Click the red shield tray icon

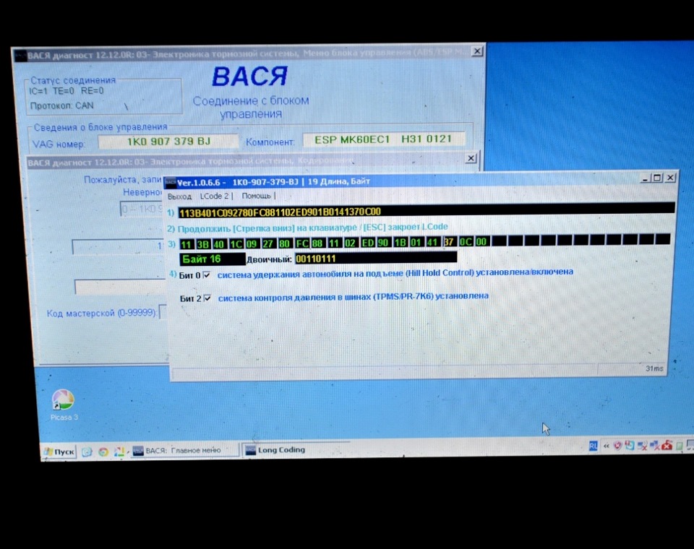(x=618, y=446)
